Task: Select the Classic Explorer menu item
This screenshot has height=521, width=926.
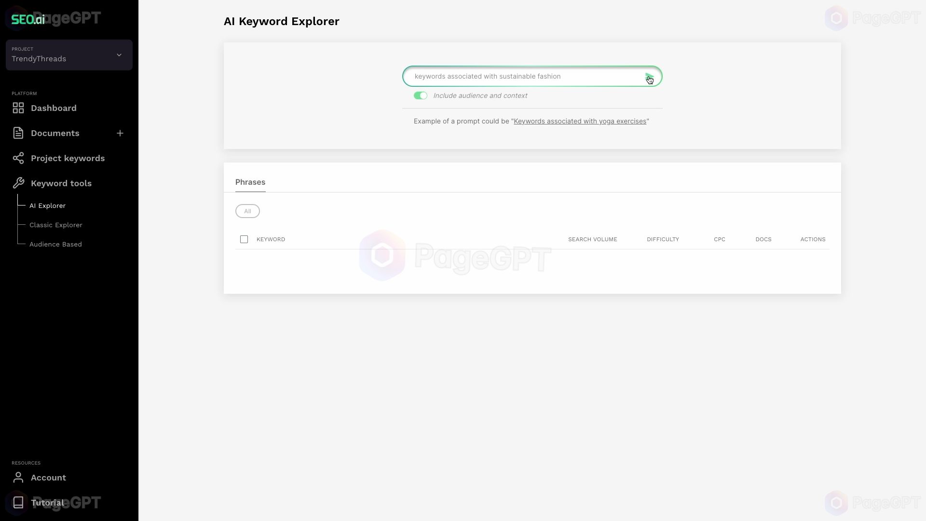Action: 56,224
